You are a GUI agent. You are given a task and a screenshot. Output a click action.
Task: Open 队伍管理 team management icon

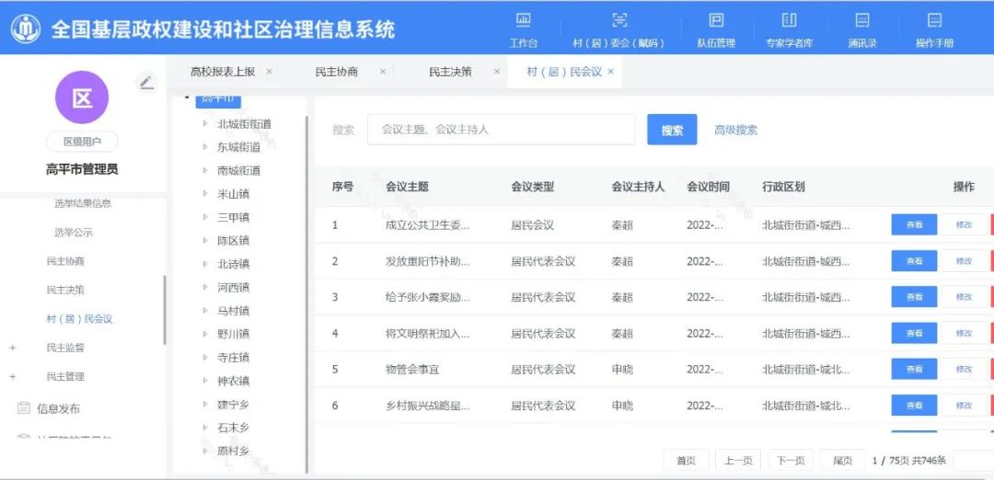tap(715, 21)
